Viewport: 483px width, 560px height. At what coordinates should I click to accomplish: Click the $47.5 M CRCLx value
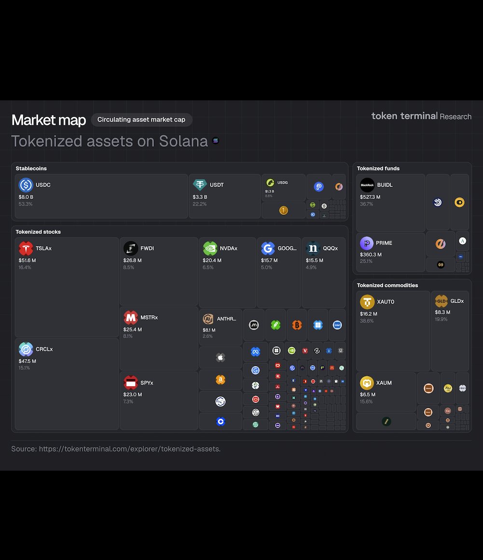click(x=27, y=361)
